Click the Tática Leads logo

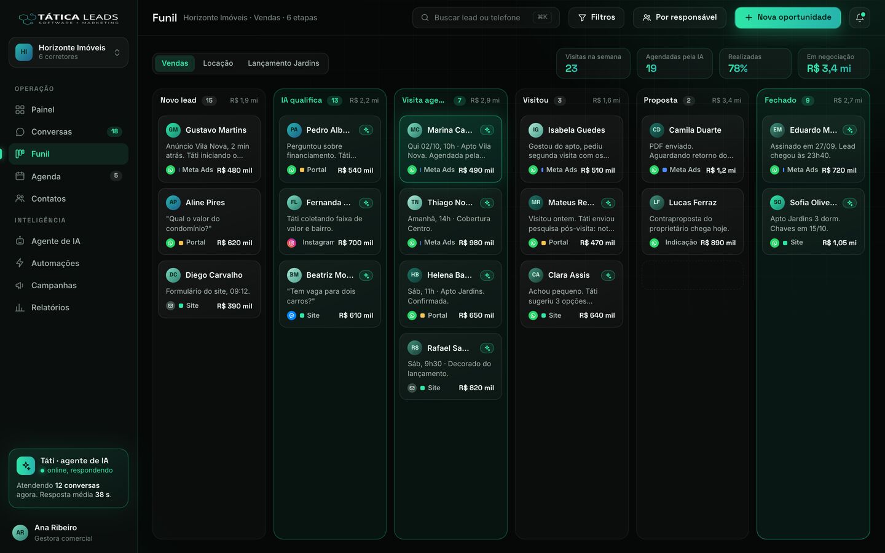point(68,18)
